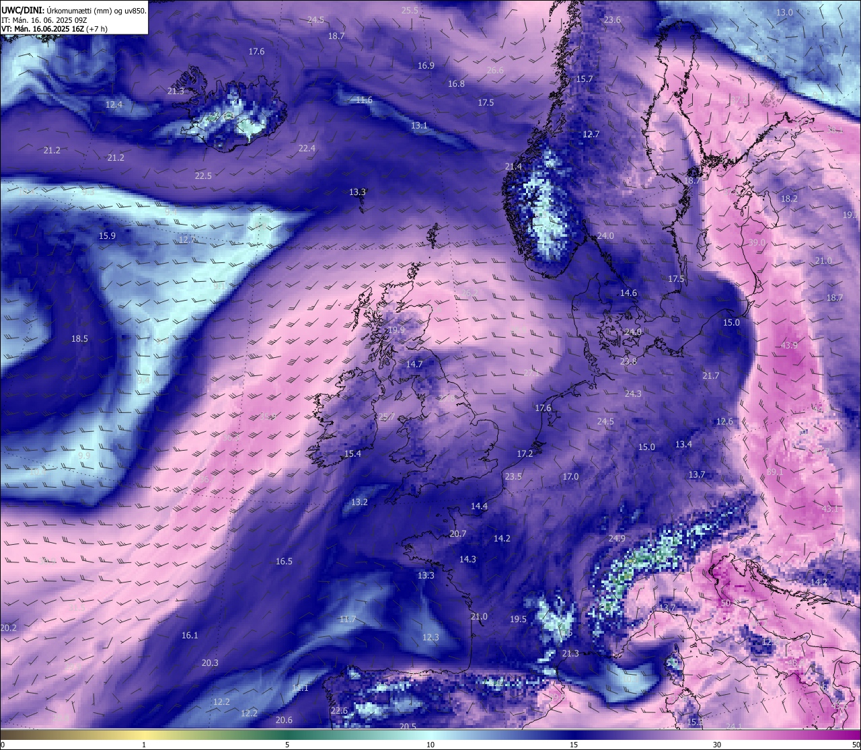Click the 16.9 reading in the Norwegian Sea
861x750 pixels.
pyautogui.click(x=426, y=65)
